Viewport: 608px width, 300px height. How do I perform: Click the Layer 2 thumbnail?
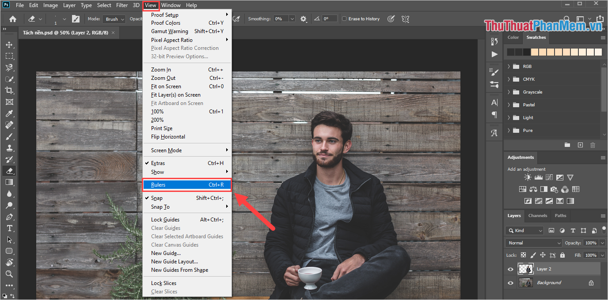[525, 269]
